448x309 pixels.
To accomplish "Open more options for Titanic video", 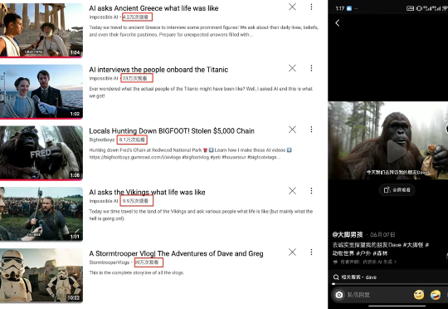I will tap(311, 68).
